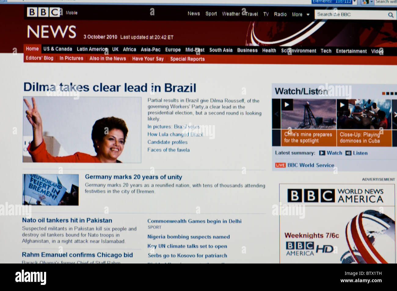This screenshot has height=291, width=397.
Task: Open Travel in the top navigation
Action: [251, 14]
